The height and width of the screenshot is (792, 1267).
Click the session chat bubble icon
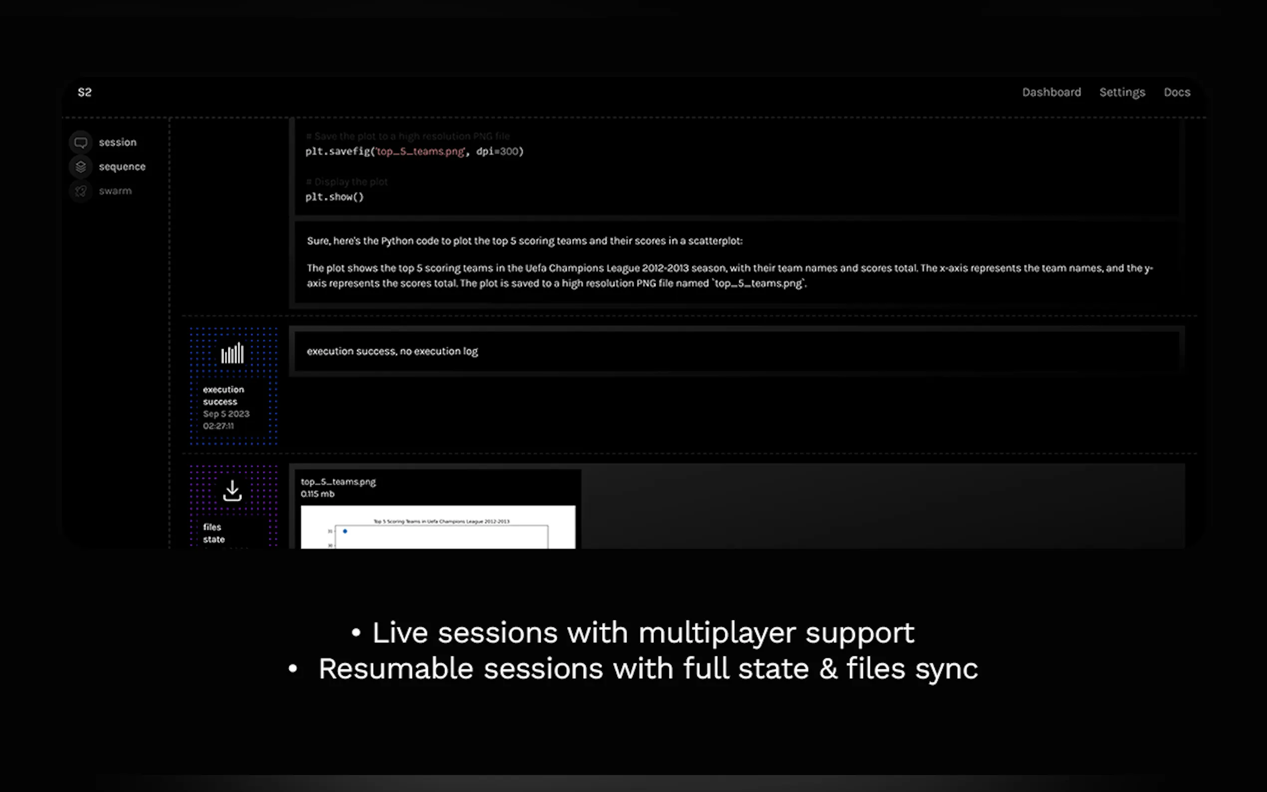coord(81,143)
